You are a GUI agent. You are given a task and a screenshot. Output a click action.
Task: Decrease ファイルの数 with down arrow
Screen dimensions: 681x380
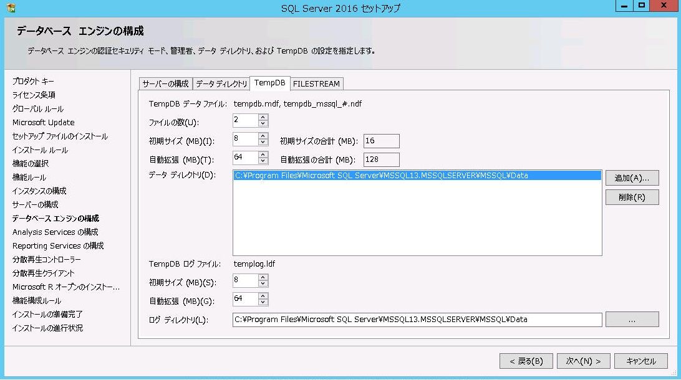(263, 123)
